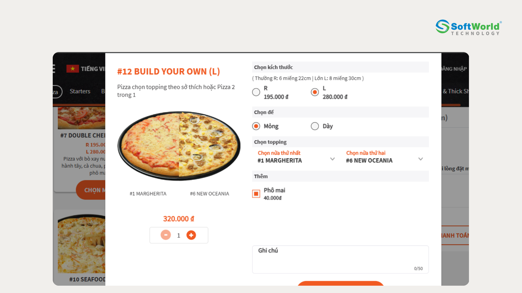Viewport: 522px width, 293px height.
Task: Open the Pizza category tab
Action: [55, 92]
